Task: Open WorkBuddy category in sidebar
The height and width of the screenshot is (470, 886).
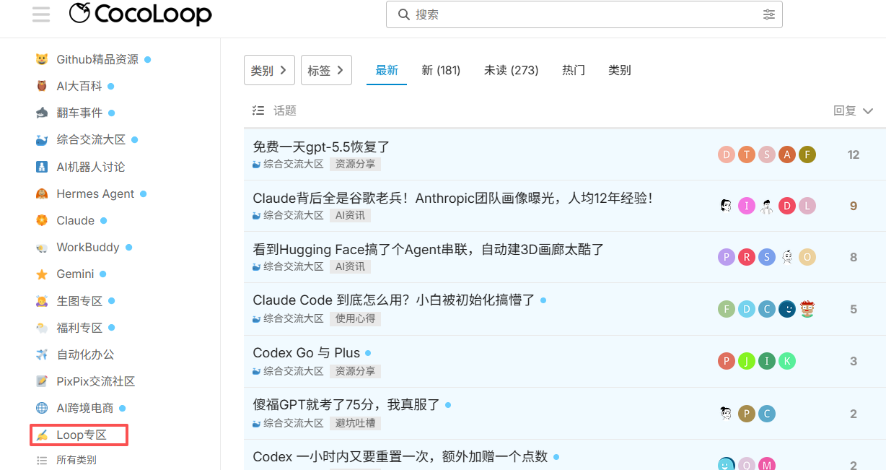Action: click(88, 247)
